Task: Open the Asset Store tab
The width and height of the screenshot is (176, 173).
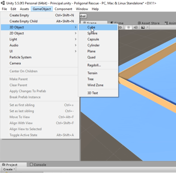Action: (148, 23)
